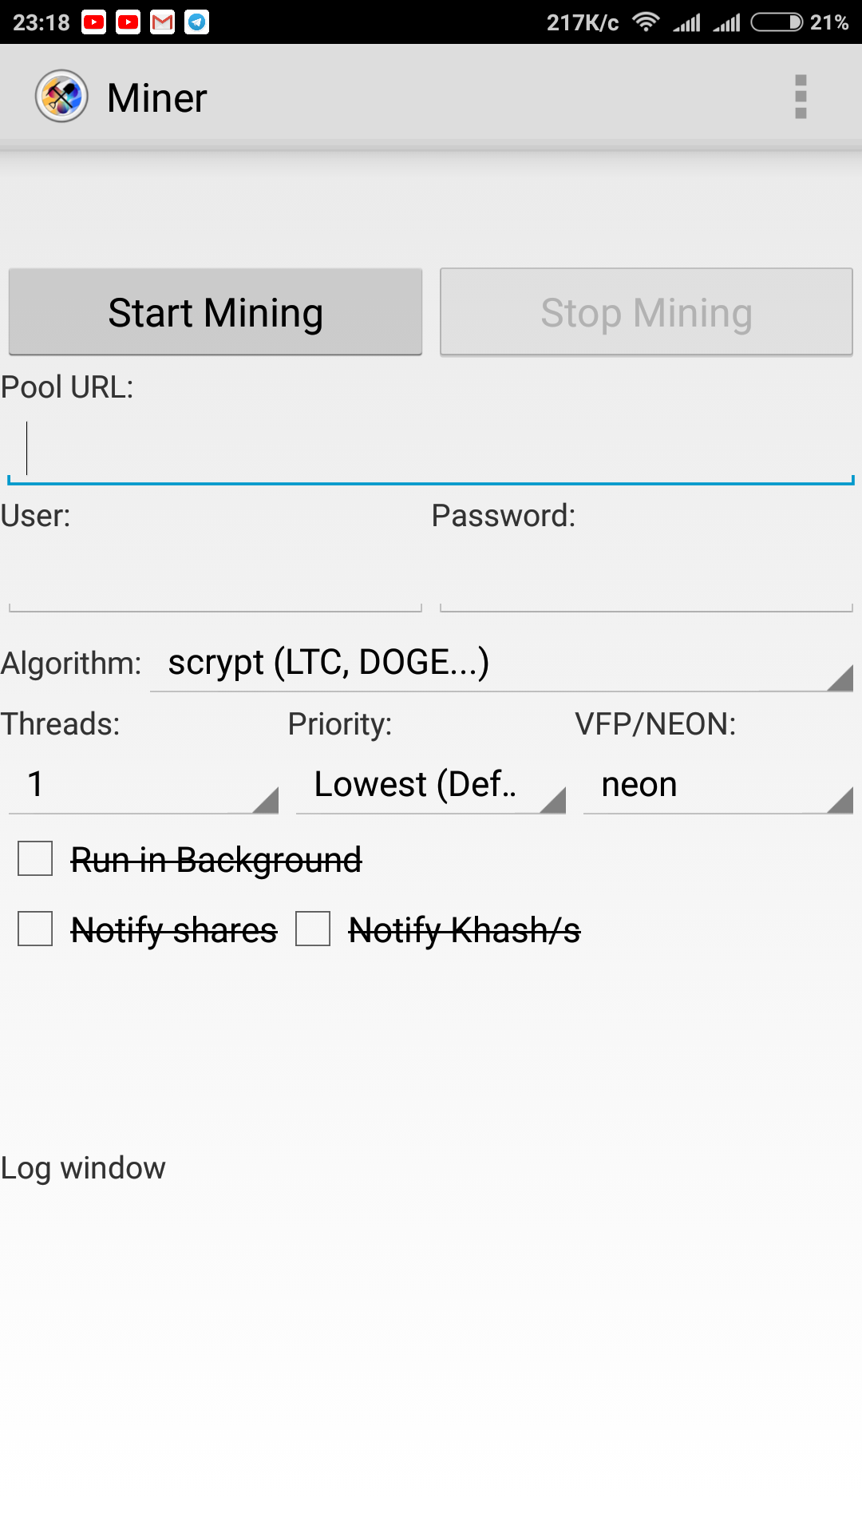Tap the Telegram notification icon
This screenshot has width=862, height=1533.
197,22
